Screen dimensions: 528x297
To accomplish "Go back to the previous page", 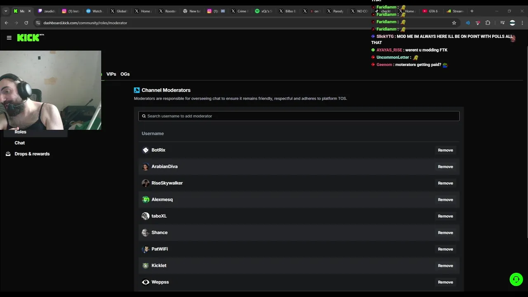I will [6, 23].
